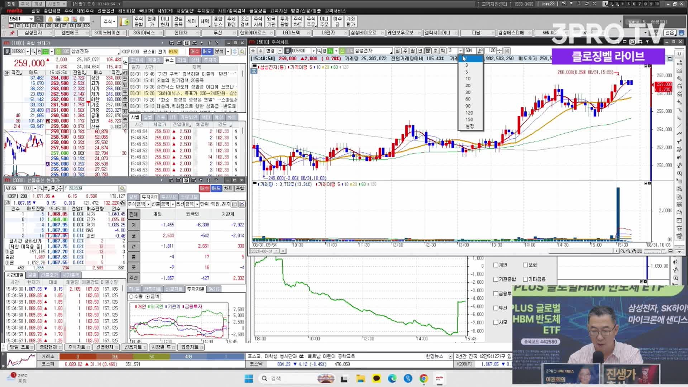Screen dimensions: 688x387
Task: Open the 조건검색 toolbar shortcut
Action: pos(244,21)
